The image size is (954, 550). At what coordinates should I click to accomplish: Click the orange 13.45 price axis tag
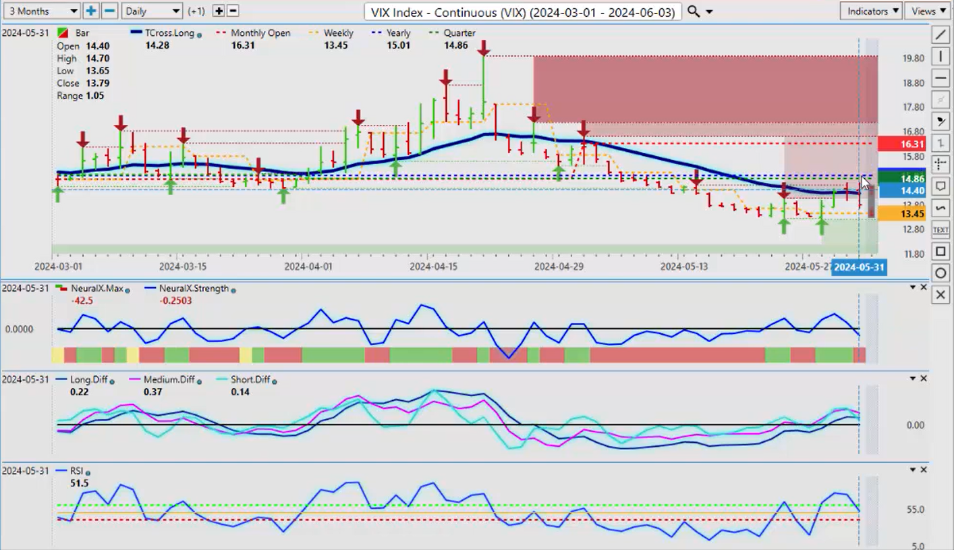(902, 214)
